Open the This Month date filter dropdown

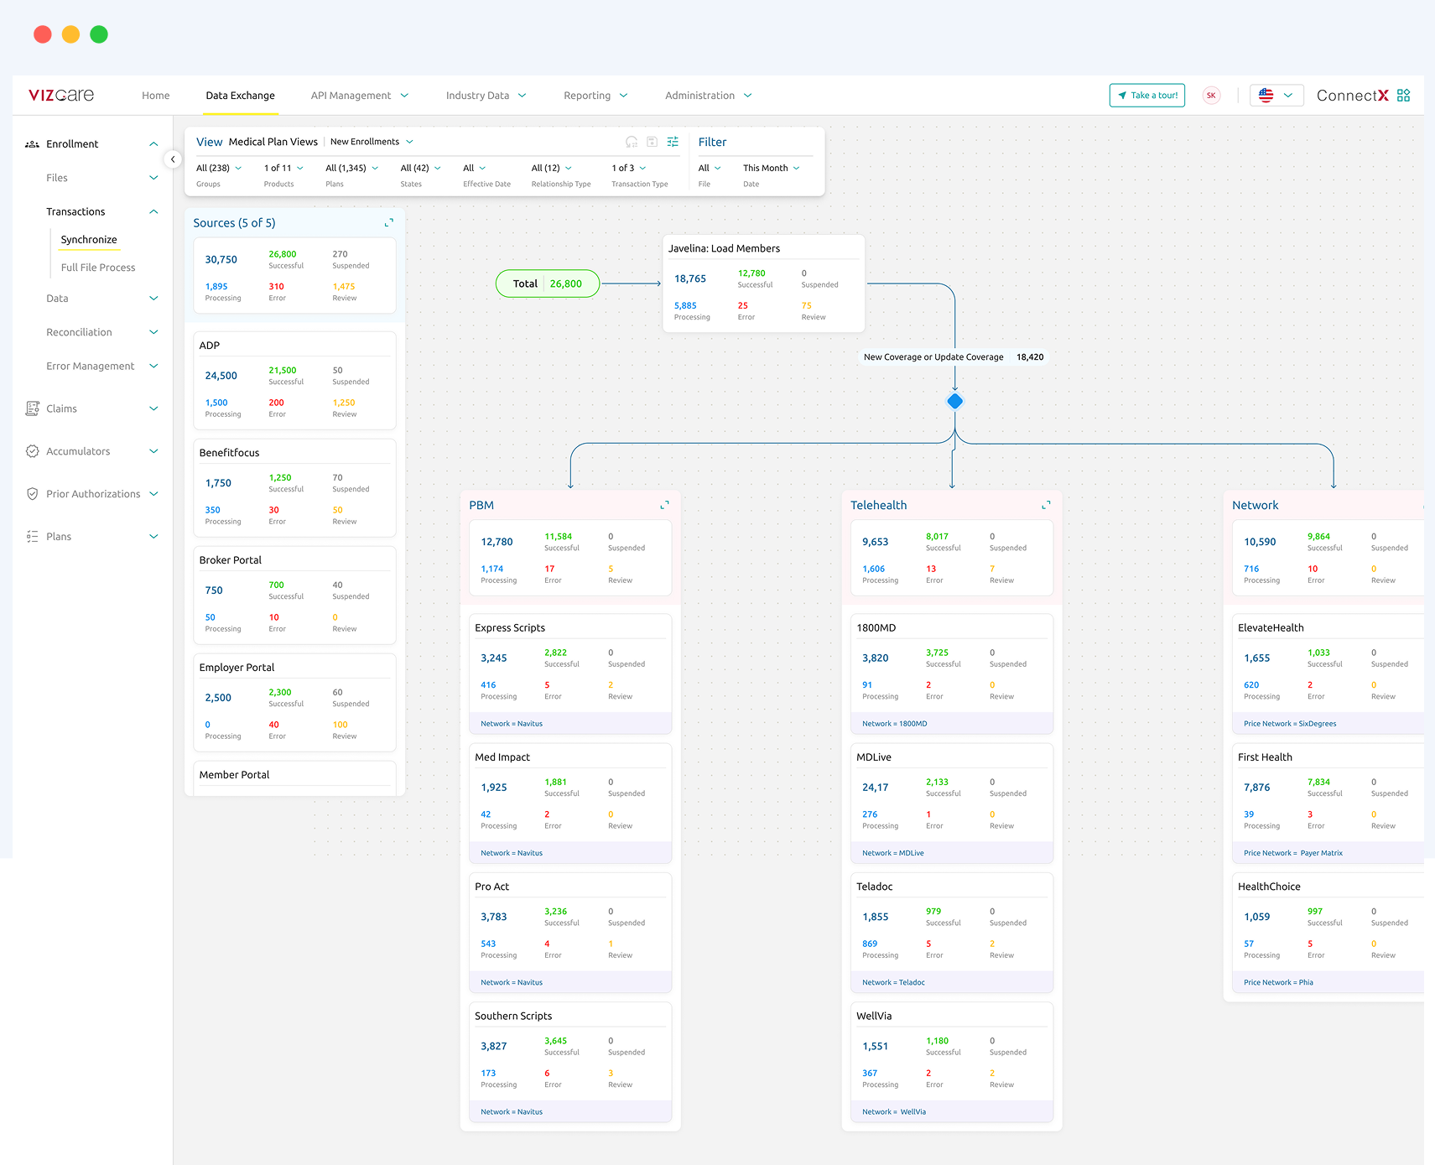pos(771,168)
